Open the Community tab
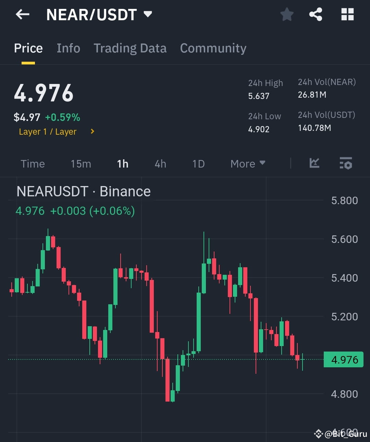The width and height of the screenshot is (370, 442). pos(213,48)
